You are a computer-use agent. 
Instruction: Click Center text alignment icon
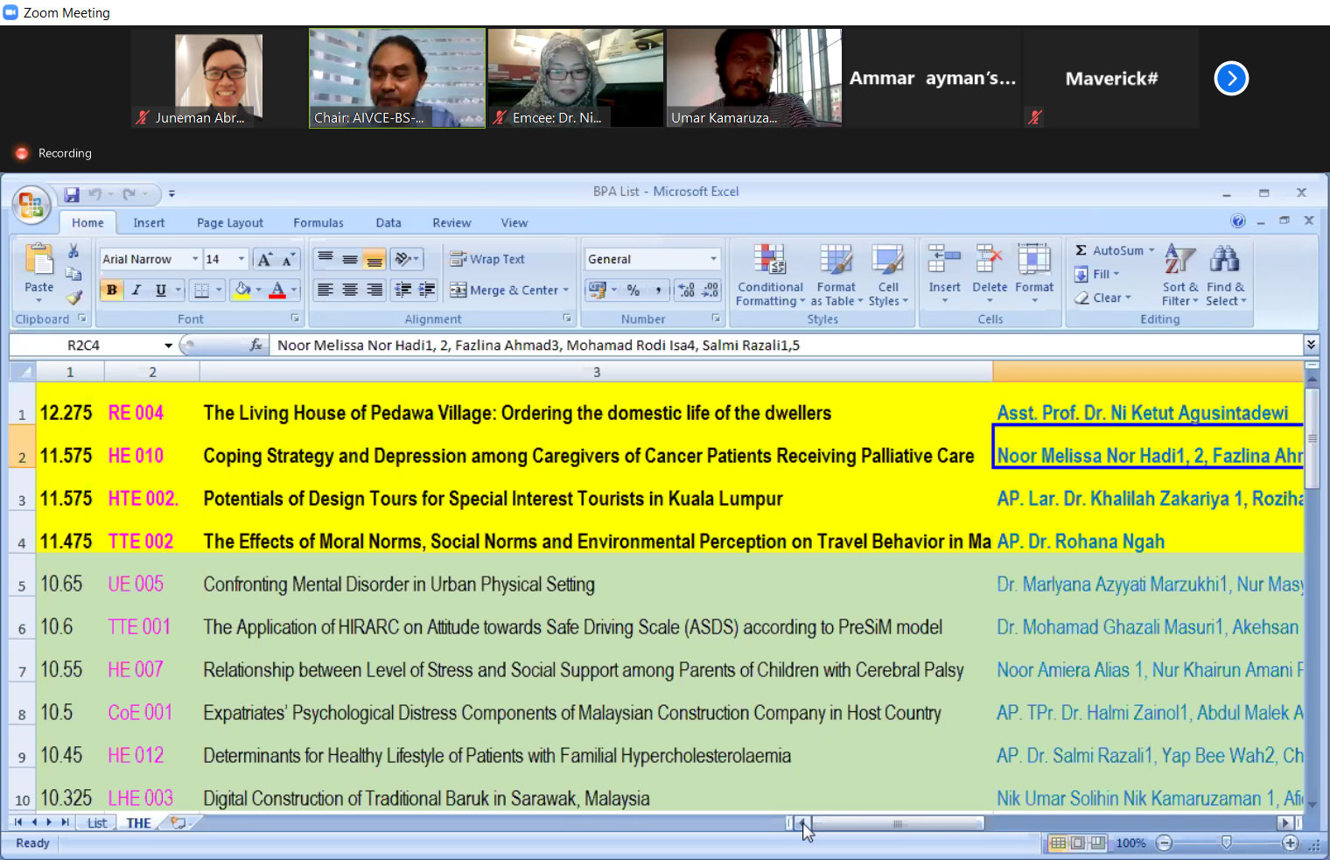click(350, 290)
